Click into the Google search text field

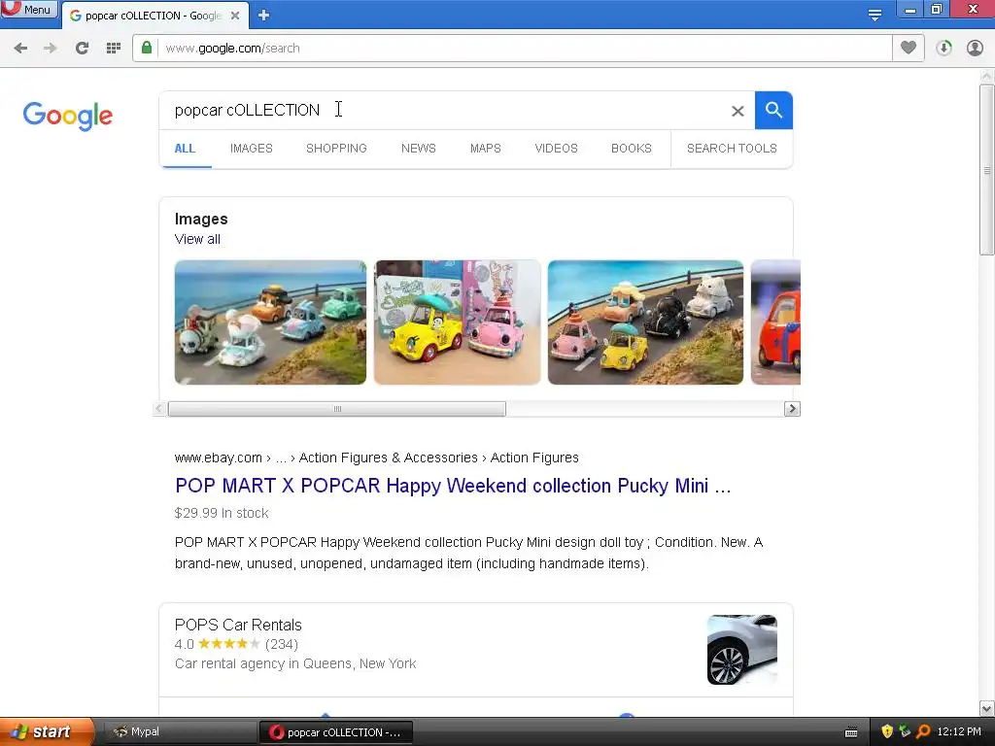(x=444, y=111)
